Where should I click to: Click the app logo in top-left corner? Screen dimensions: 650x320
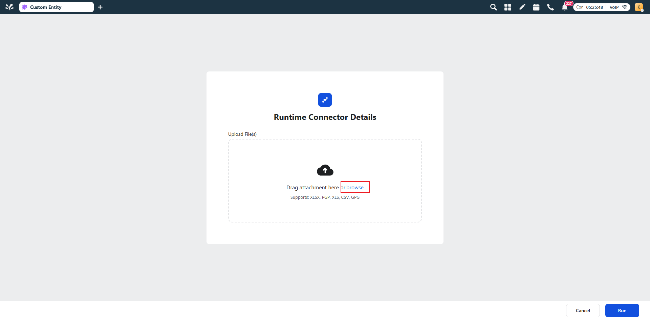tap(9, 7)
